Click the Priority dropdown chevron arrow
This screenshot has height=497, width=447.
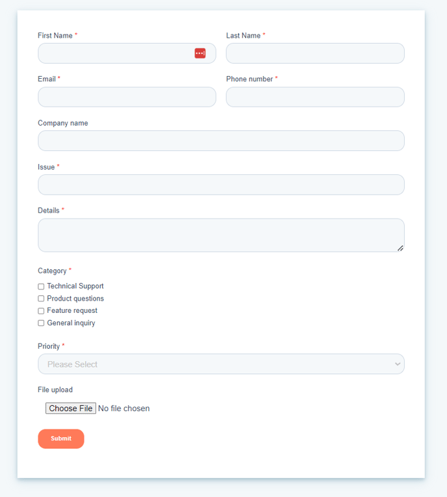pyautogui.click(x=398, y=364)
